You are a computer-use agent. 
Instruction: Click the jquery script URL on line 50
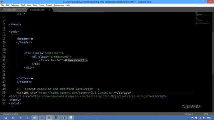click(76, 93)
